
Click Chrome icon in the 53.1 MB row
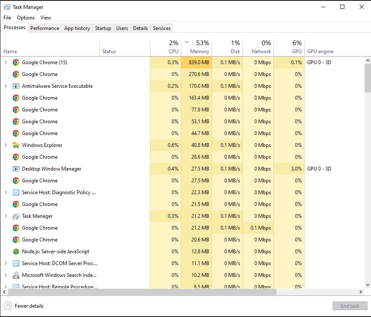click(x=16, y=122)
